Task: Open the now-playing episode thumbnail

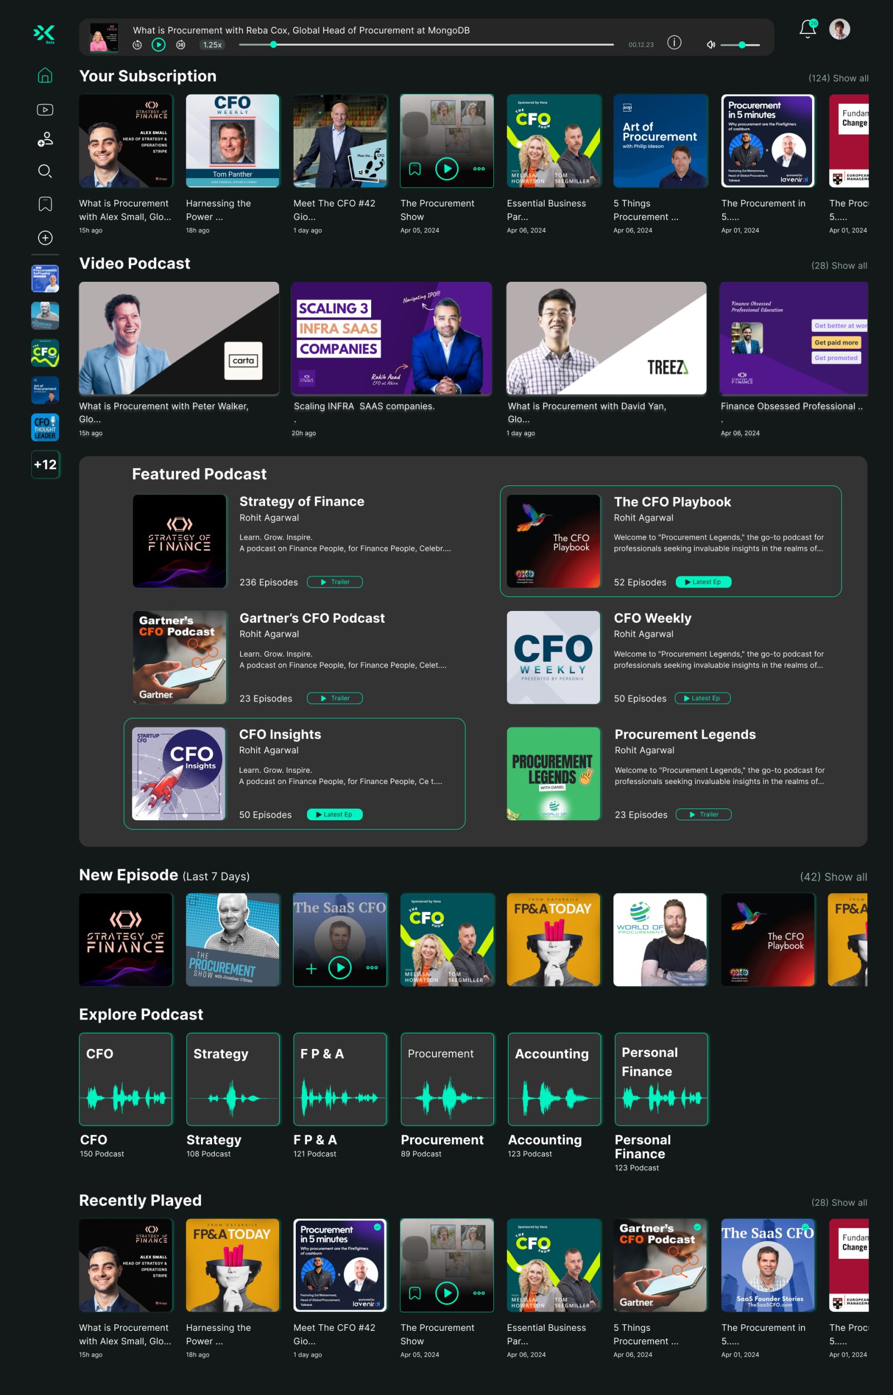Action: 104,37
